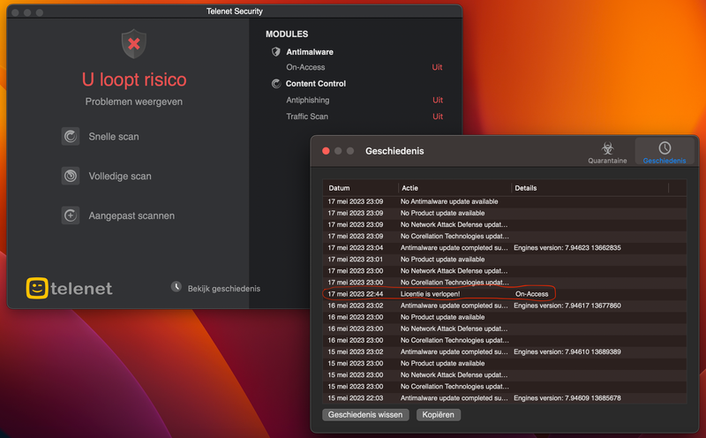Toggle Antiphishing Uit status
The image size is (706, 438).
click(x=437, y=100)
